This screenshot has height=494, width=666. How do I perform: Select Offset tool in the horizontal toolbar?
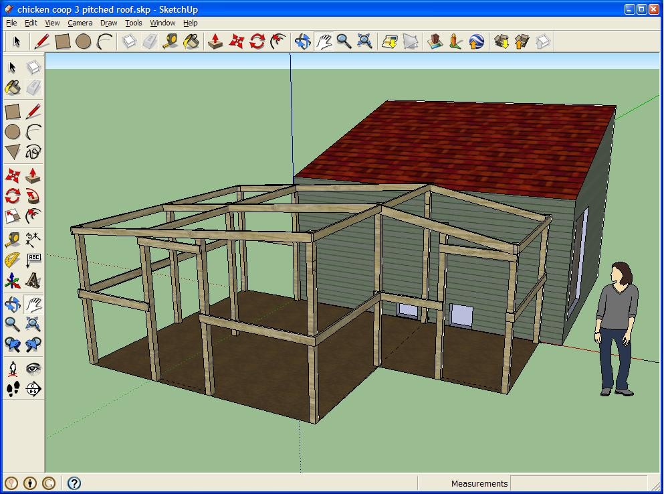pos(277,42)
